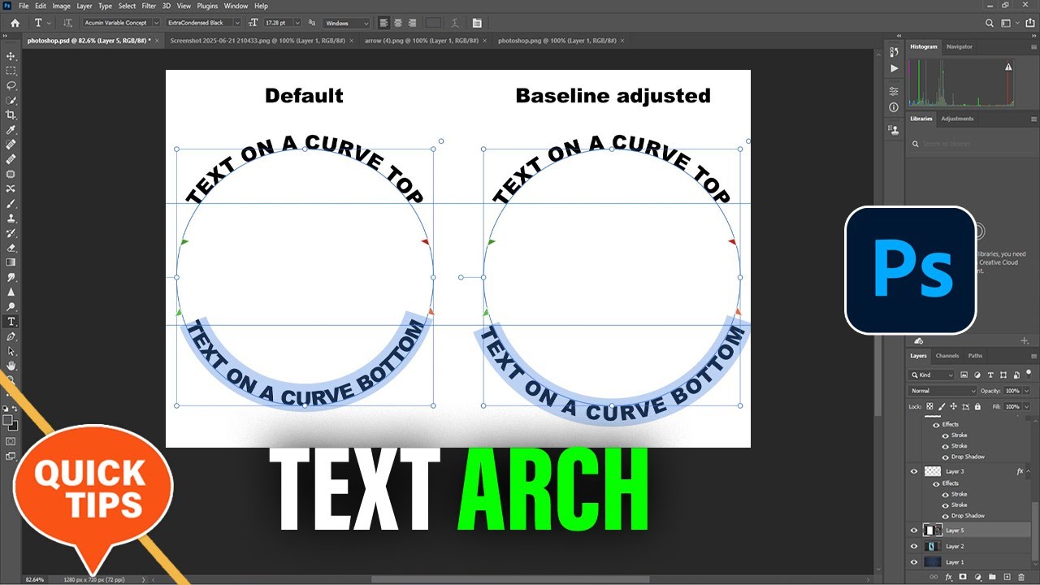Select Layer 2 thumbnail in Layers panel
This screenshot has height=585, width=1040.
(x=933, y=546)
